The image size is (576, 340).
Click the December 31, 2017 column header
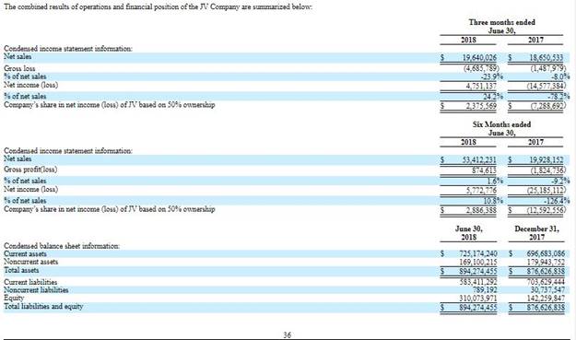tap(536, 233)
